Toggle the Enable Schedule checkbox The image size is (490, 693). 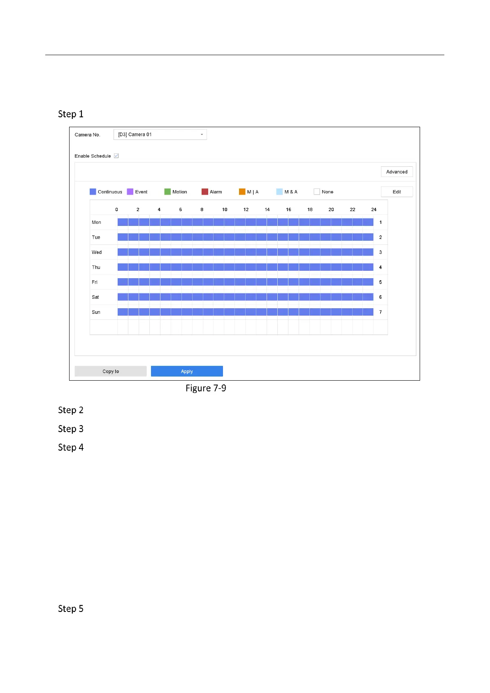coord(116,156)
